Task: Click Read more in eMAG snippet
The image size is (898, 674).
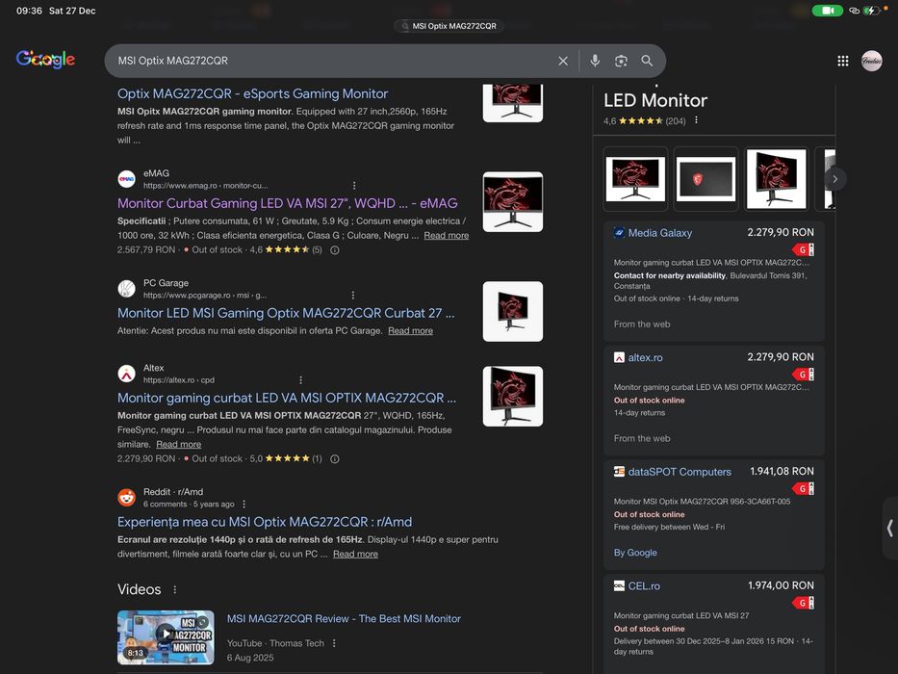Action: (447, 236)
